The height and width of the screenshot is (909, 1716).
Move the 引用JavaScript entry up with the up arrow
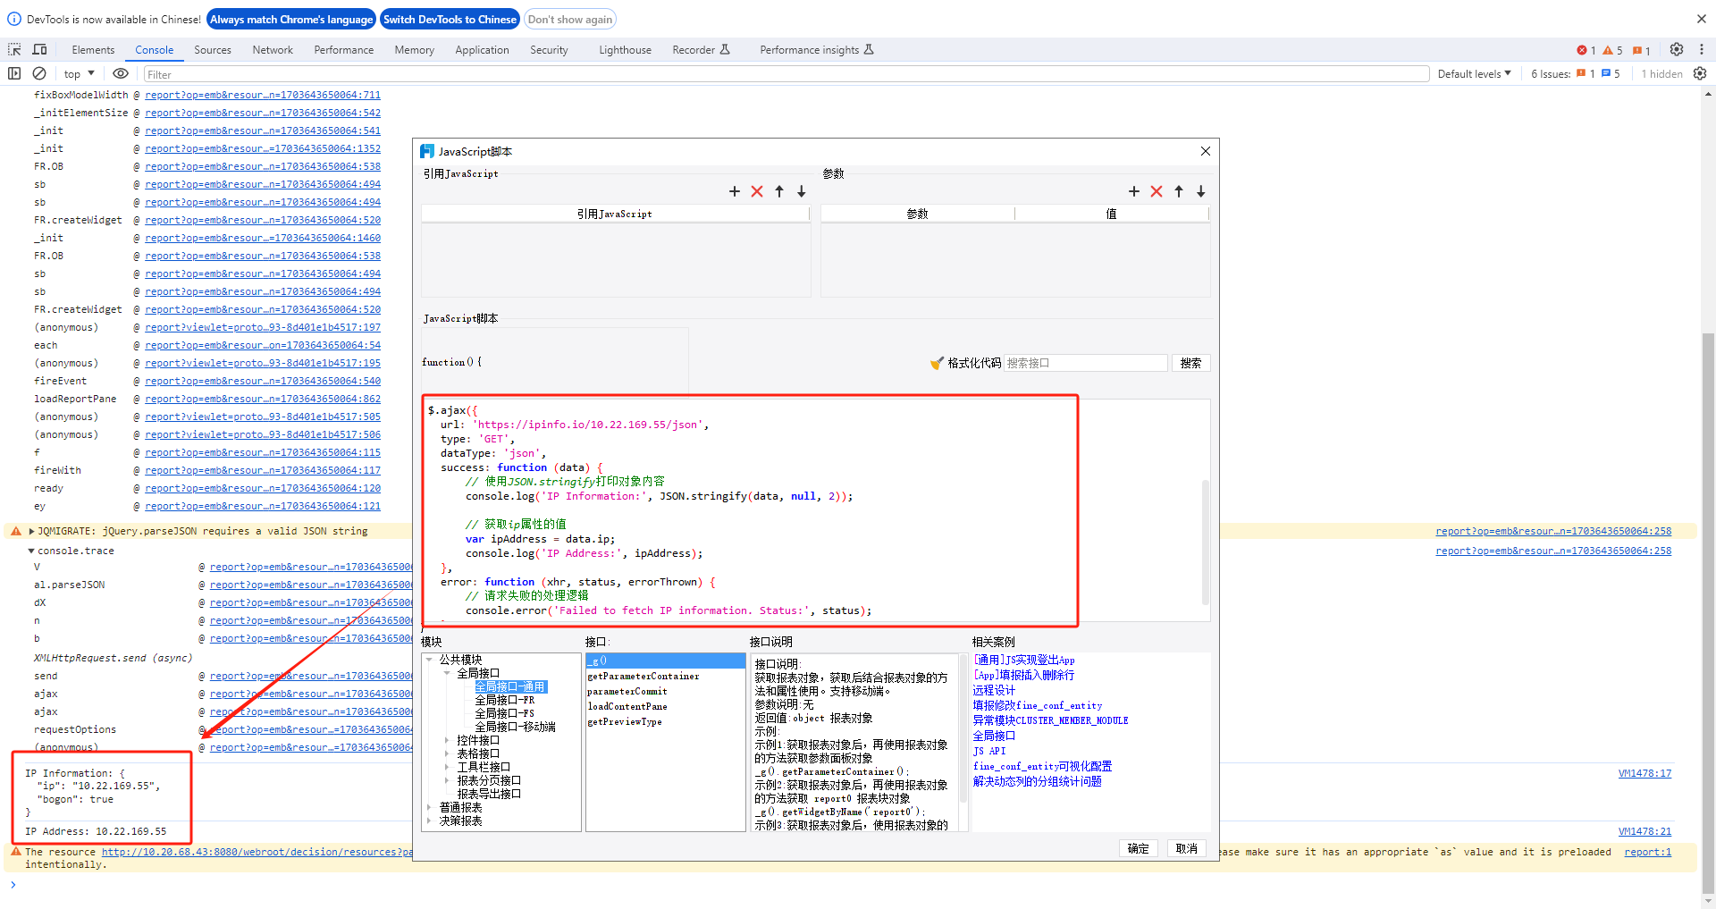point(779,191)
